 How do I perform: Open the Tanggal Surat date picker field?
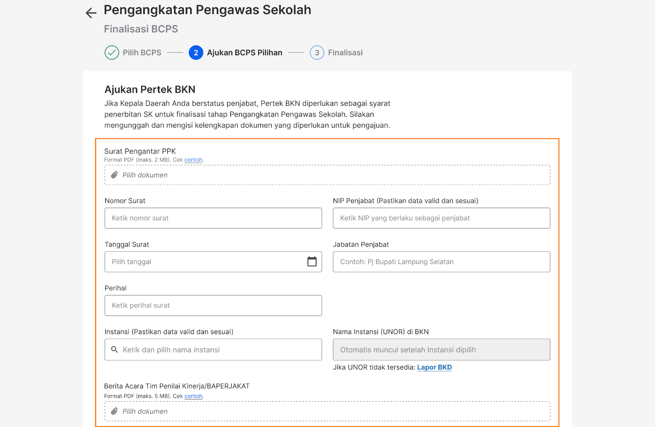tap(213, 262)
